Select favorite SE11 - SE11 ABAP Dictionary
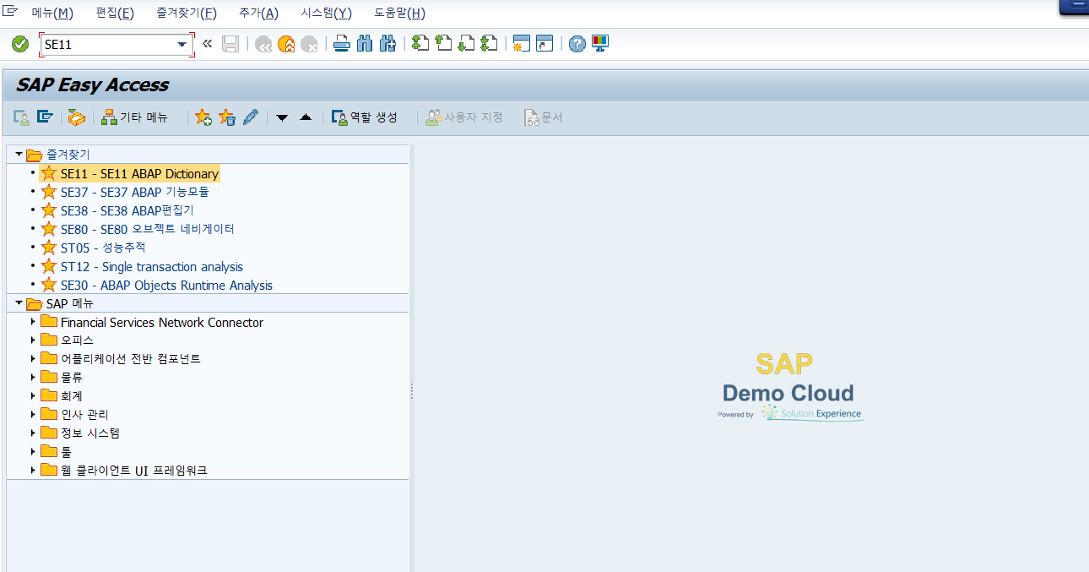 point(139,174)
